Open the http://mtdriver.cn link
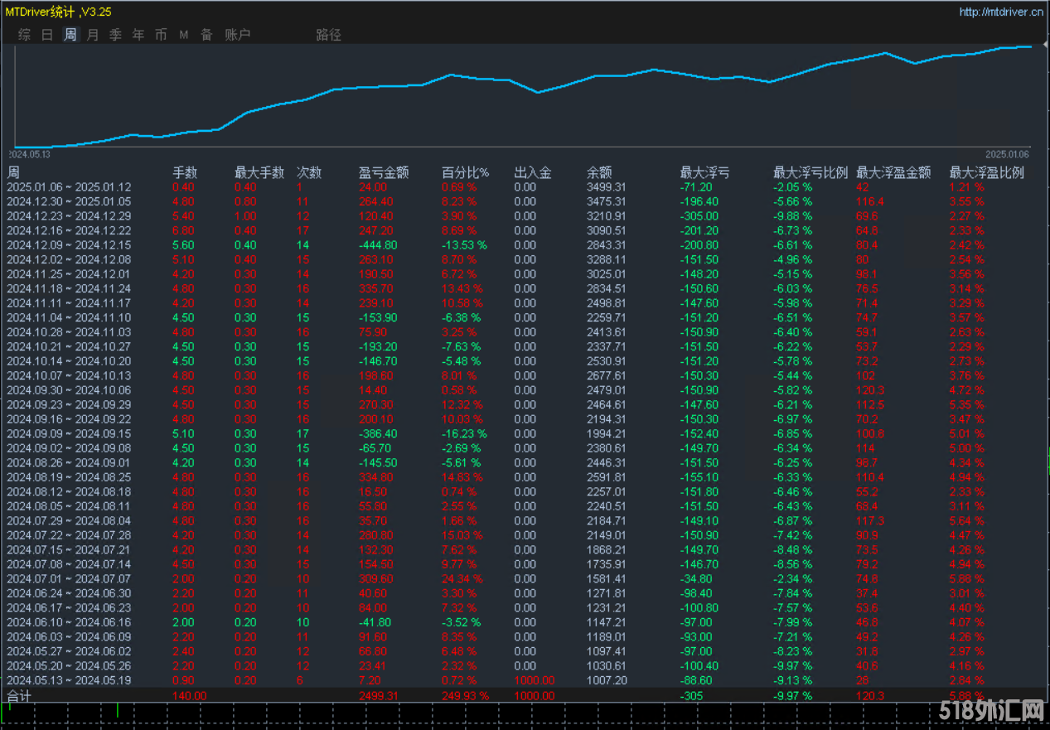Screen dimensions: 1050x730 coord(1001,12)
